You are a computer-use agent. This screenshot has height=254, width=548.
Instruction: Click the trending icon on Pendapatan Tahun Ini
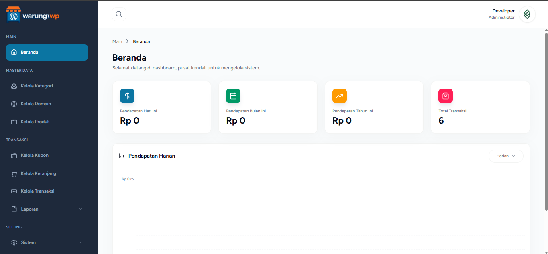coord(340,96)
